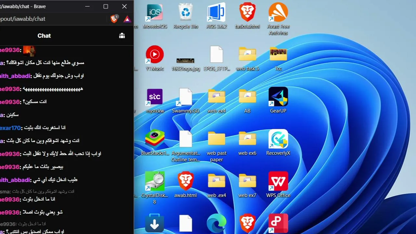The image size is (416, 234).
Task: Launch the RecoverlyX application
Action: pos(278,143)
